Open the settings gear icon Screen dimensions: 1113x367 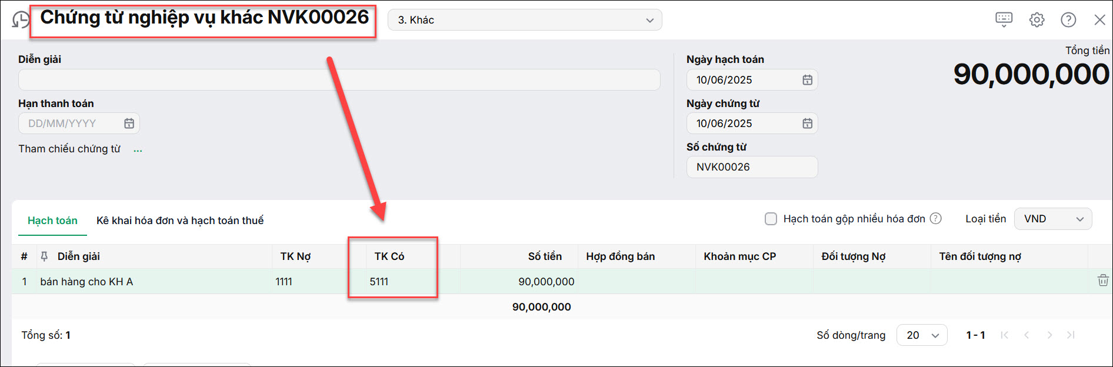tap(1037, 19)
